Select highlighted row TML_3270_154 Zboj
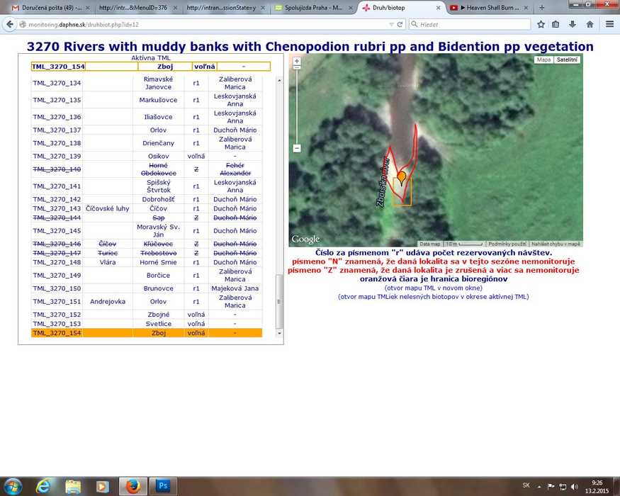This screenshot has width=620, height=496. pyautogui.click(x=146, y=333)
